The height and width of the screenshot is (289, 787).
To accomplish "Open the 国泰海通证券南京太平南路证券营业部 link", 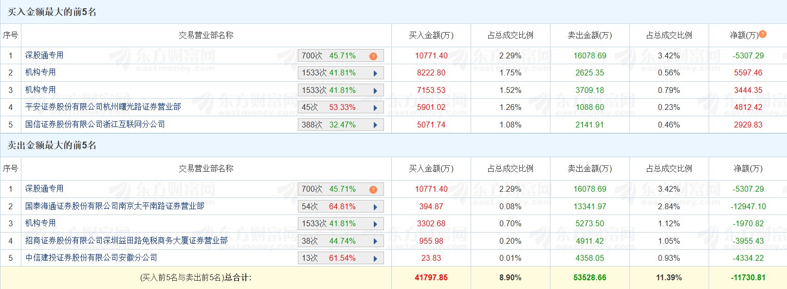I will pos(114,206).
